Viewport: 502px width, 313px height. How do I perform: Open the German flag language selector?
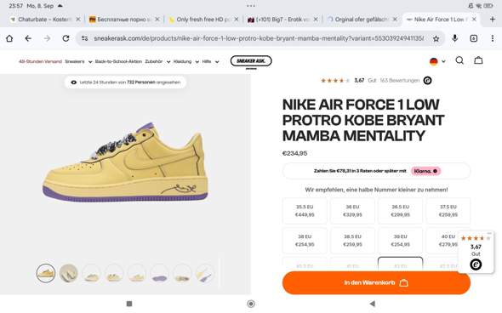[x=437, y=61]
